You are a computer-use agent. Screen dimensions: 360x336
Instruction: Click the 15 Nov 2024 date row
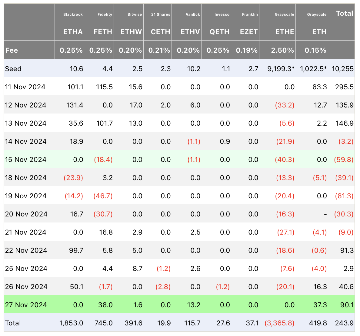coord(25,160)
